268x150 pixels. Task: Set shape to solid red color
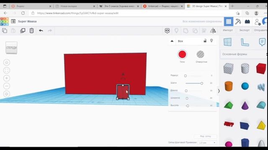(182, 55)
